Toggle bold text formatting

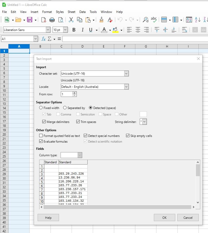tap(74, 30)
